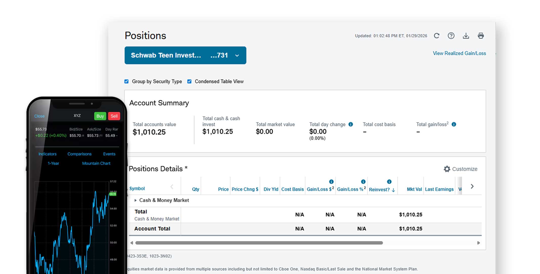The width and height of the screenshot is (540, 274).
Task: Click the Total gain/loss info icon
Action: coord(454,124)
